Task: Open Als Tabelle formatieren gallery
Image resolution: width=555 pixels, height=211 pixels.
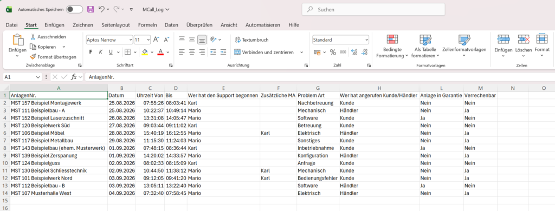Action: (x=425, y=47)
